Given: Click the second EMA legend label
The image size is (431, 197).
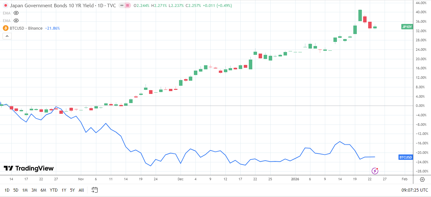Looking at the screenshot, I should click(6, 20).
